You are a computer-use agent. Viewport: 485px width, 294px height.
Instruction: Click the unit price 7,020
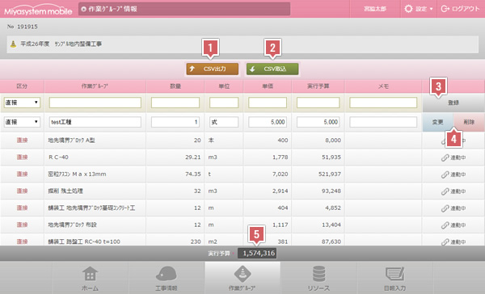pyautogui.click(x=280, y=174)
